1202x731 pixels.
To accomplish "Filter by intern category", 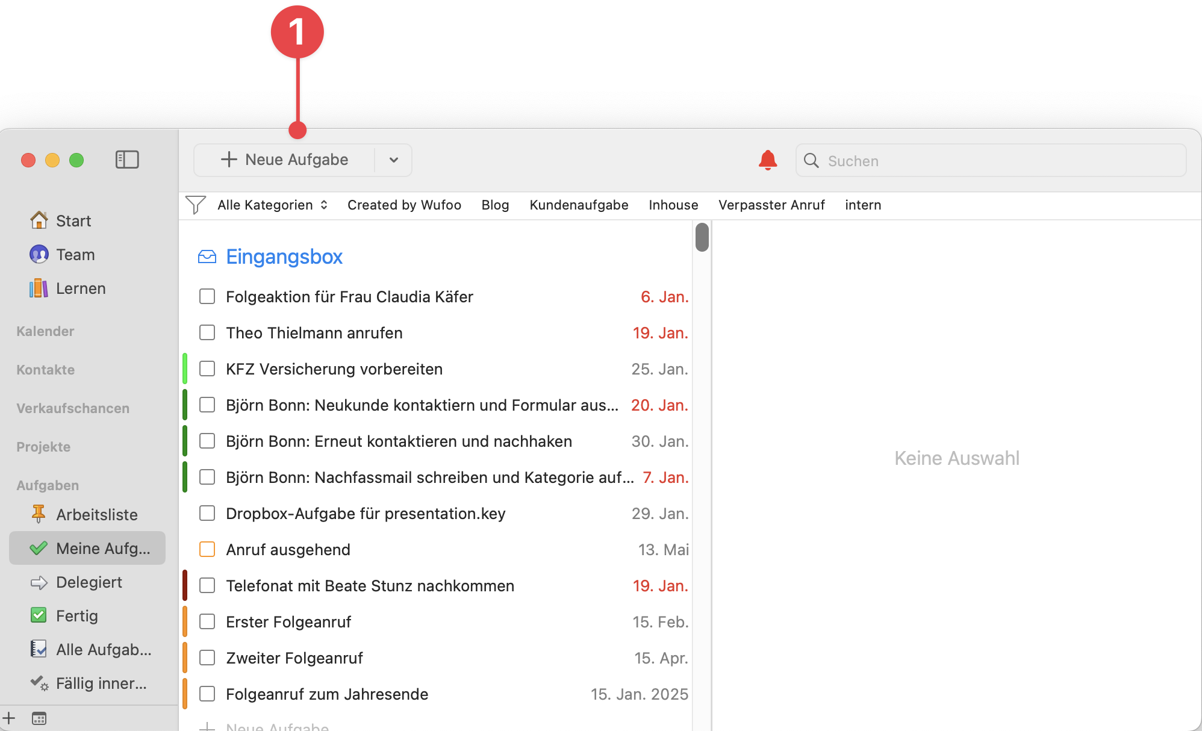I will [x=863, y=205].
